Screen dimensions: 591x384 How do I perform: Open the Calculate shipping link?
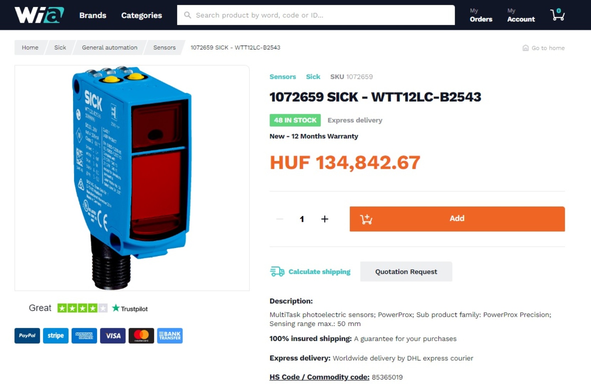click(x=319, y=272)
